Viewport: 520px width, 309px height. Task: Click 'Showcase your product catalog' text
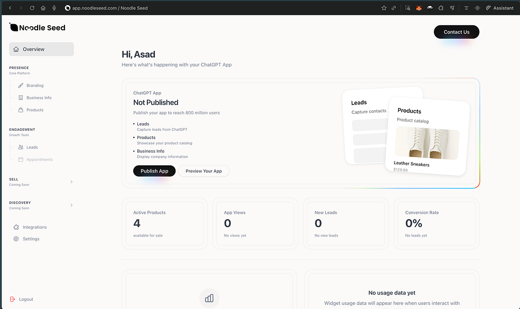(x=165, y=143)
